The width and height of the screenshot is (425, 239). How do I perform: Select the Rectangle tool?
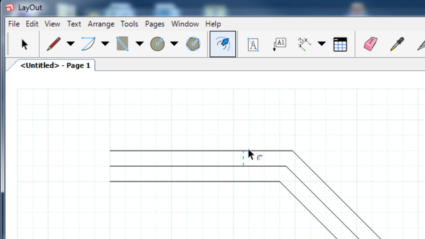tap(123, 44)
